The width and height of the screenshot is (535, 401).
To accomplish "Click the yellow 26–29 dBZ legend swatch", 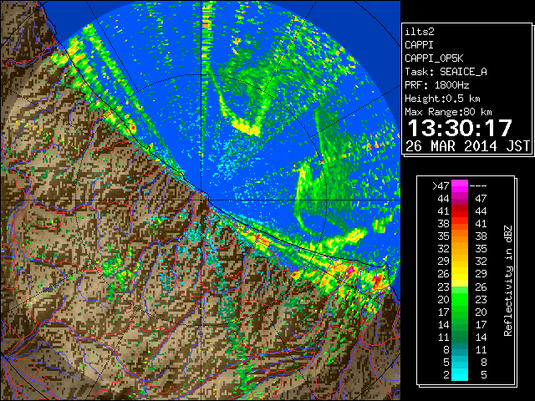I will click(460, 274).
